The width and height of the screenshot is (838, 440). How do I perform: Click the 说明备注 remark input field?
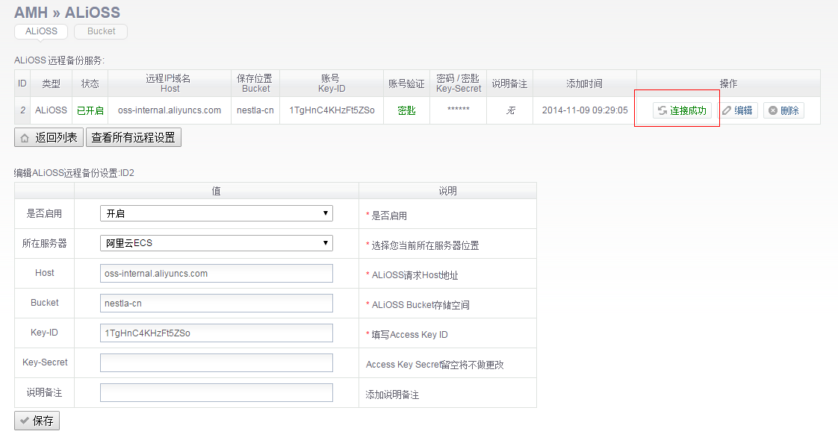pos(216,393)
